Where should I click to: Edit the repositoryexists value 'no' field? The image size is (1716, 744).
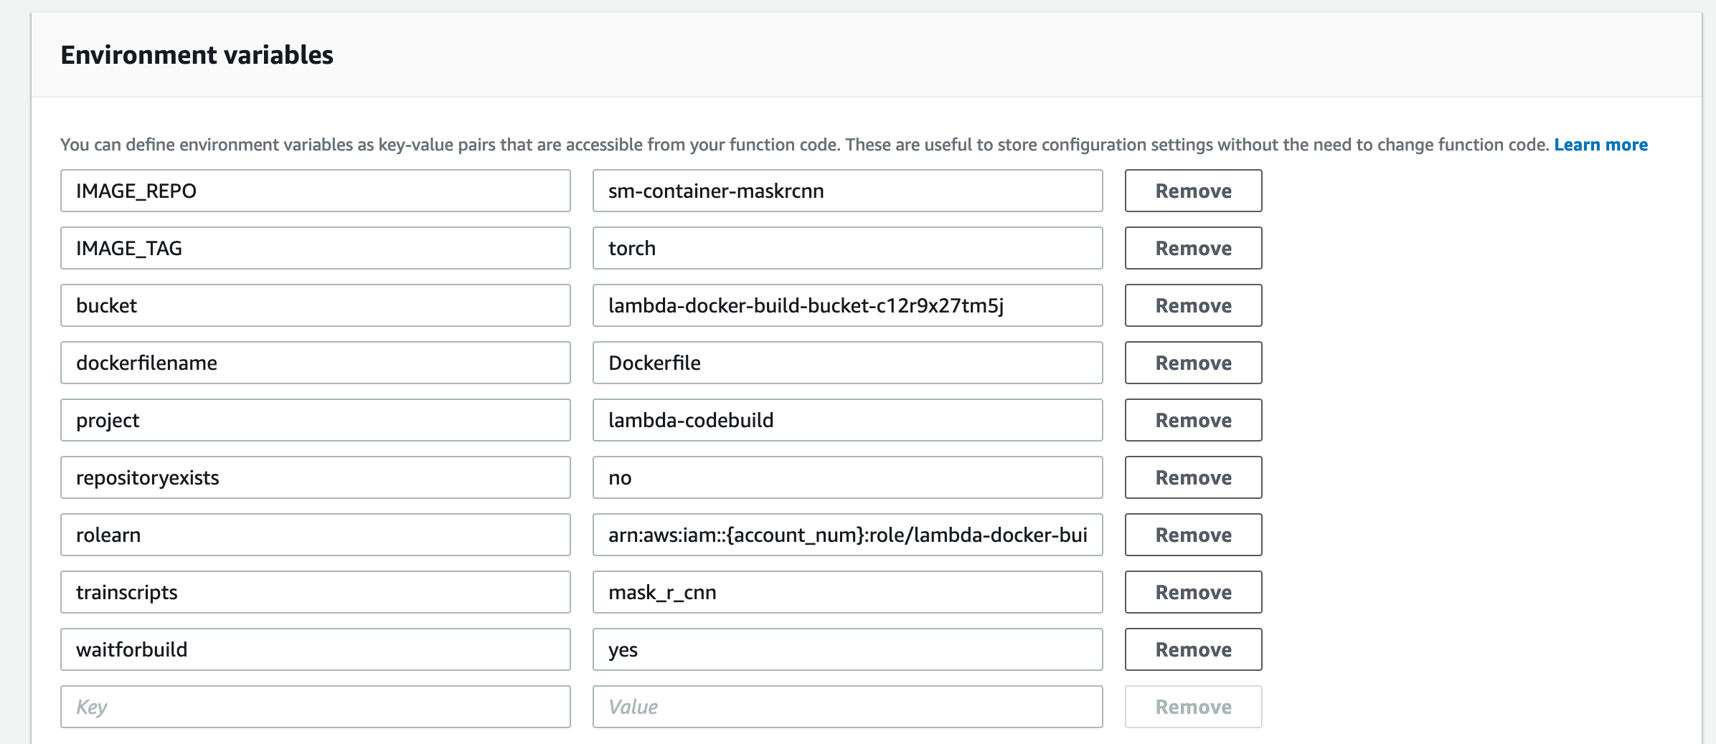pyautogui.click(x=847, y=477)
